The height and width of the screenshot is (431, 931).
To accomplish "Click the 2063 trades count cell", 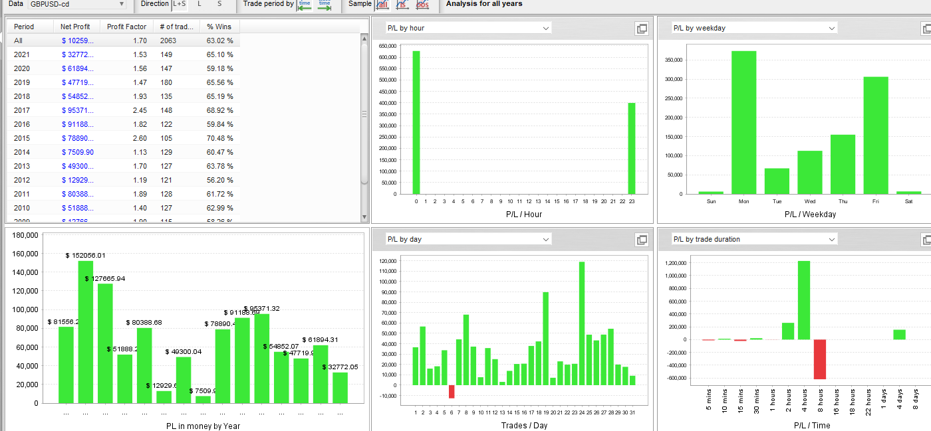I will 176,41.
